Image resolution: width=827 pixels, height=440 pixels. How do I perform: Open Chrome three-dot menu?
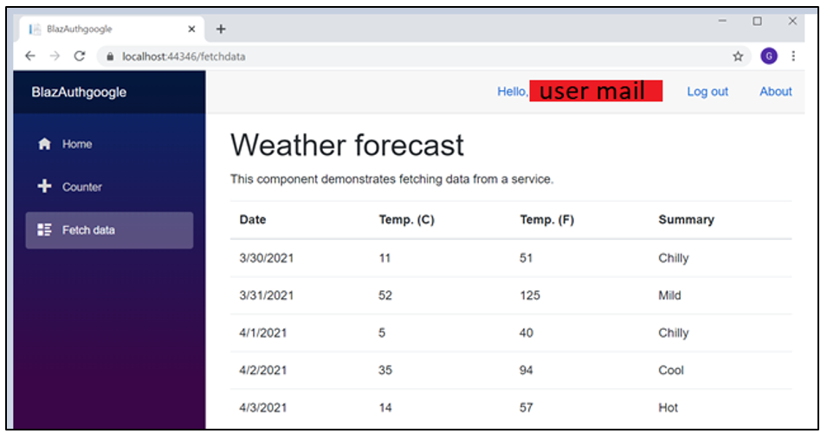(x=793, y=56)
